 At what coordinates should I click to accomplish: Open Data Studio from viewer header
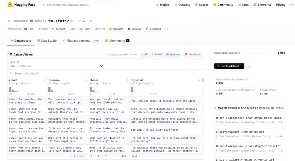pos(193,54)
